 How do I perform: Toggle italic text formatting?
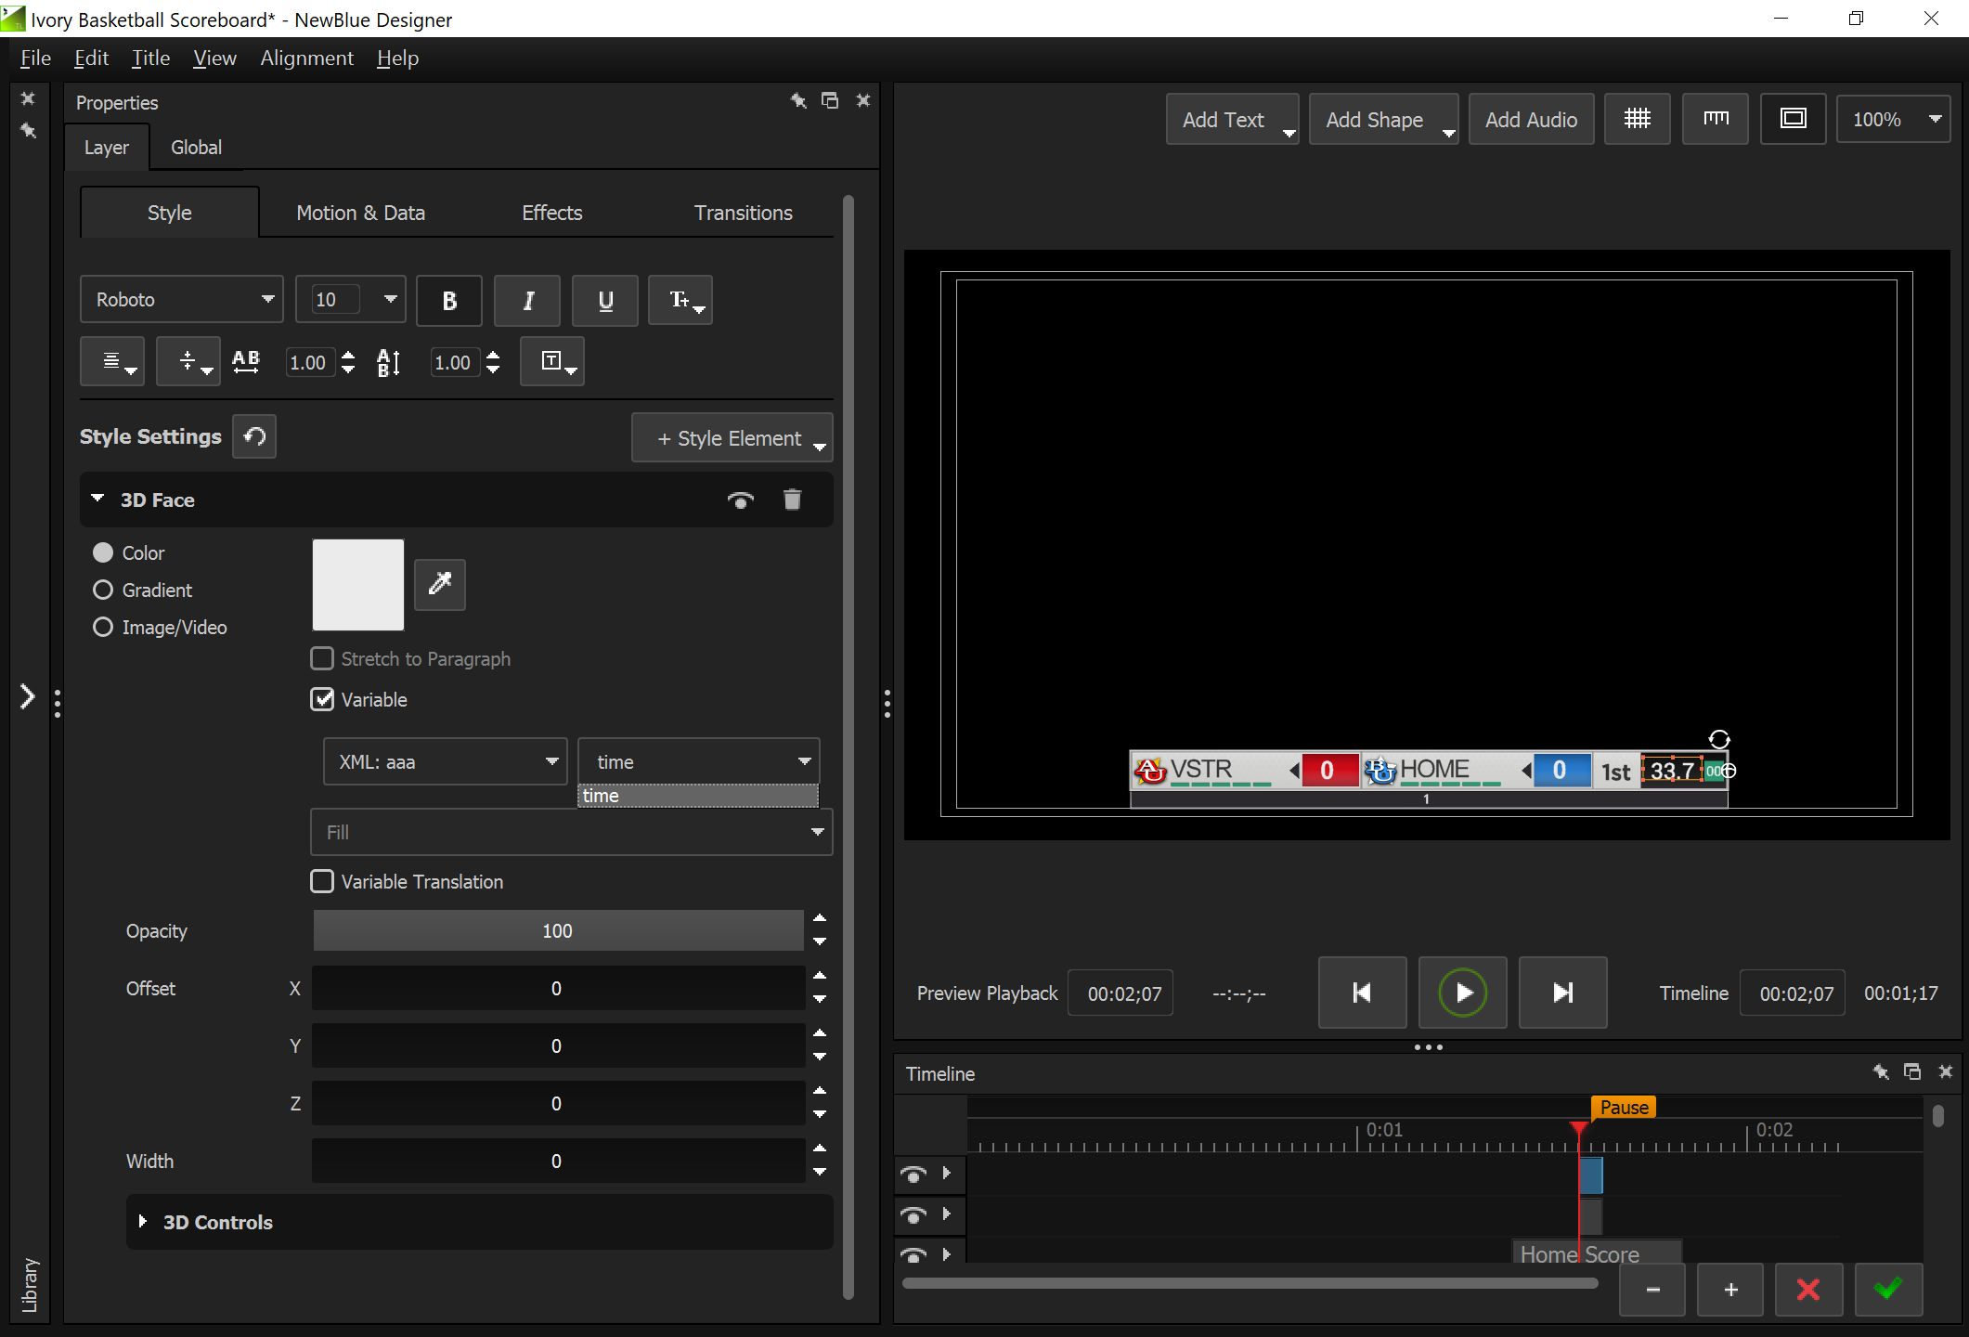point(527,301)
